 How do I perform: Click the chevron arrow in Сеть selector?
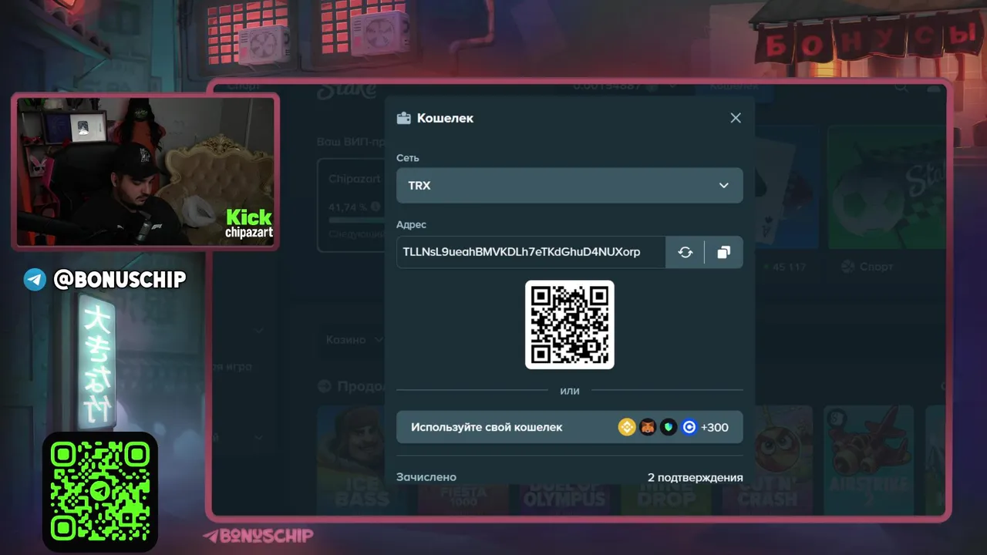pos(723,186)
